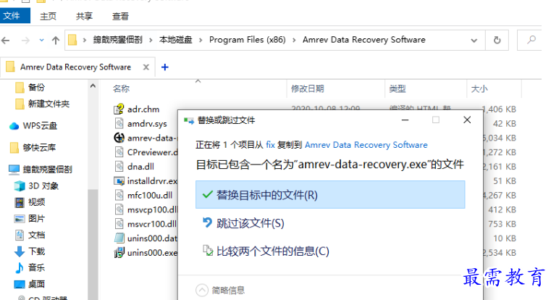Select the unins000.exe uninstaller icon

[119, 252]
